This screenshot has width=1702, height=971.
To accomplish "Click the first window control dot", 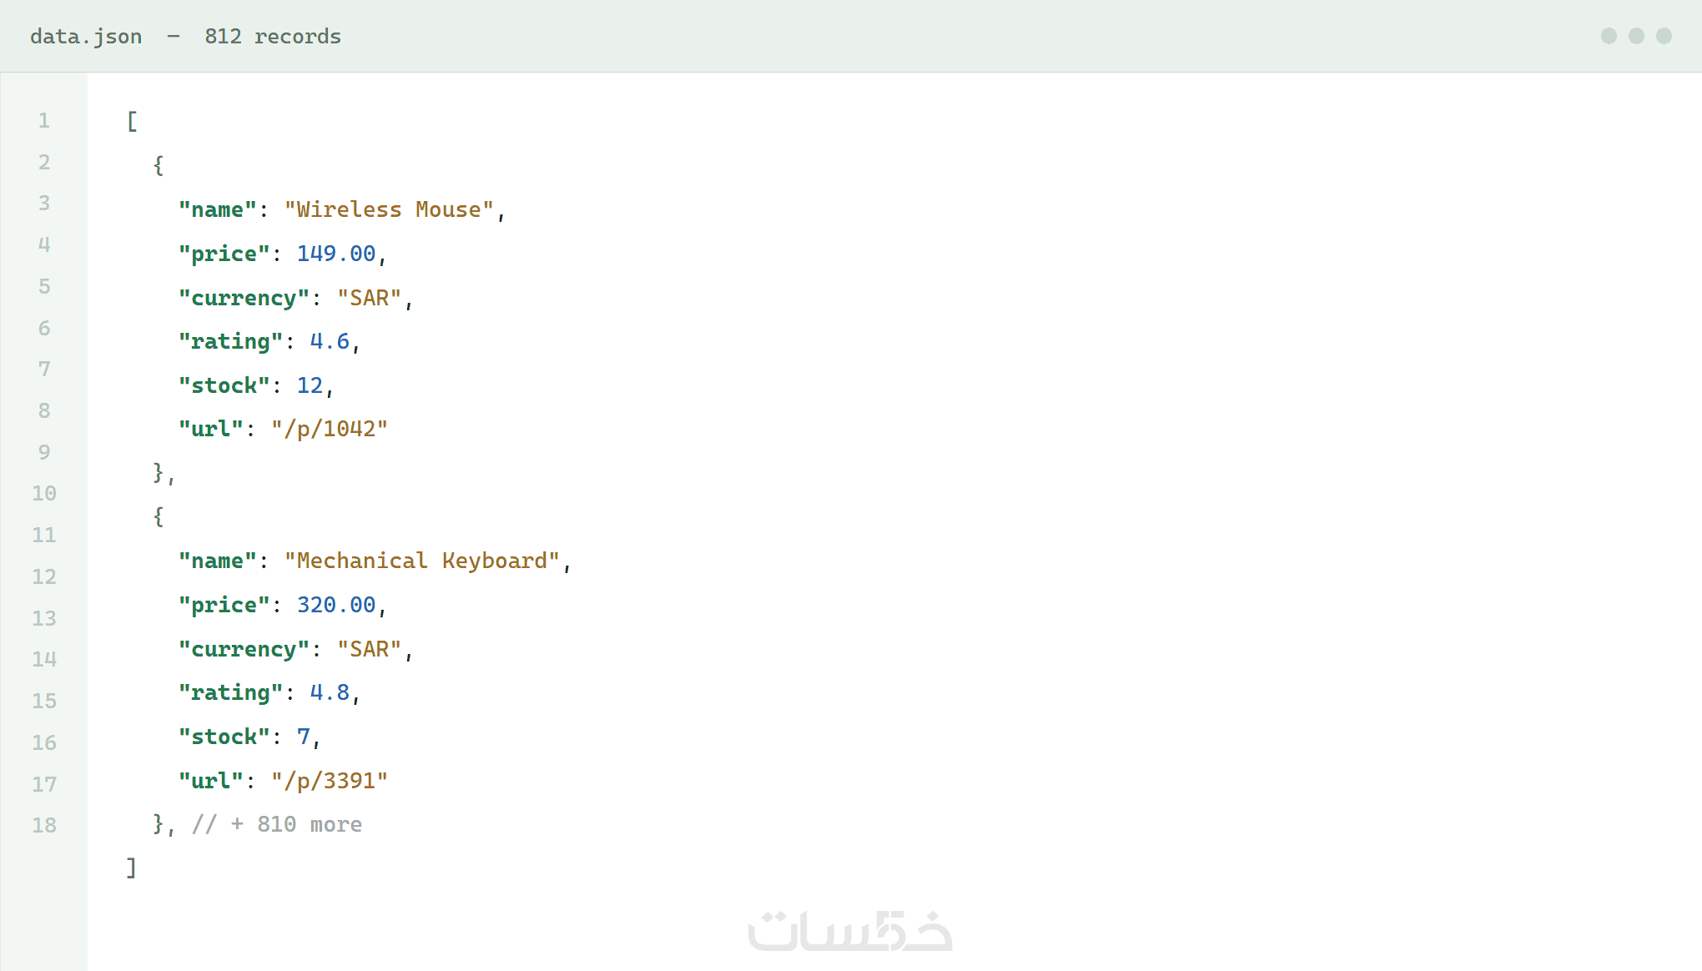I will pos(1609,36).
